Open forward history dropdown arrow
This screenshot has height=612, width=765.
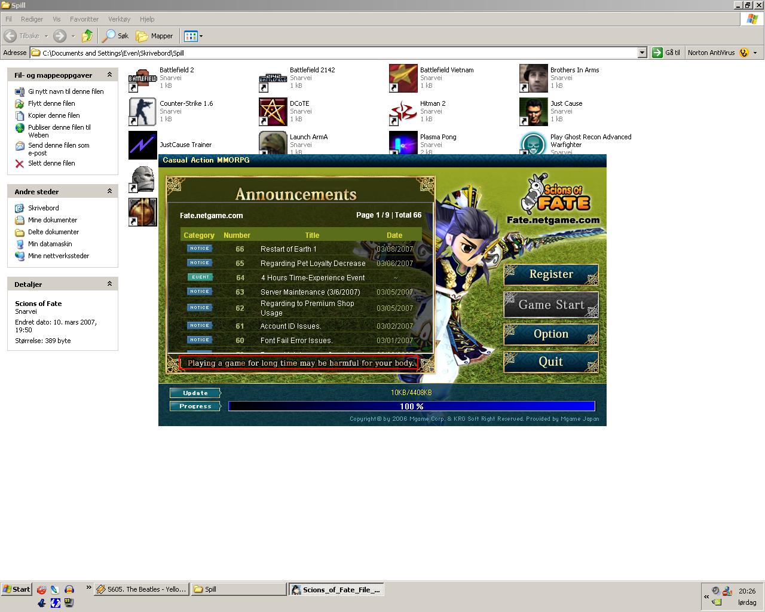tap(73, 36)
